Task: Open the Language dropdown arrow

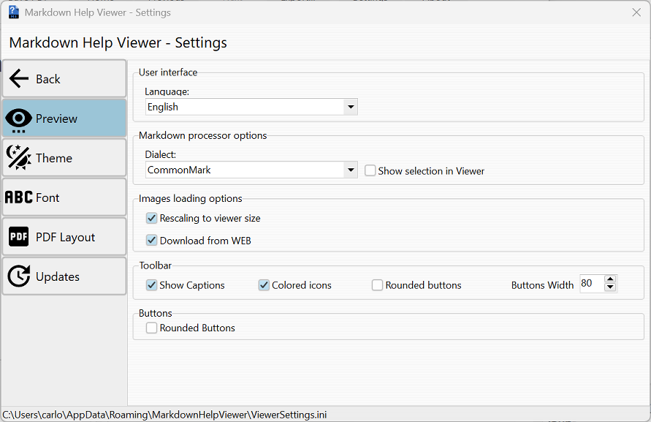Action: pos(351,107)
